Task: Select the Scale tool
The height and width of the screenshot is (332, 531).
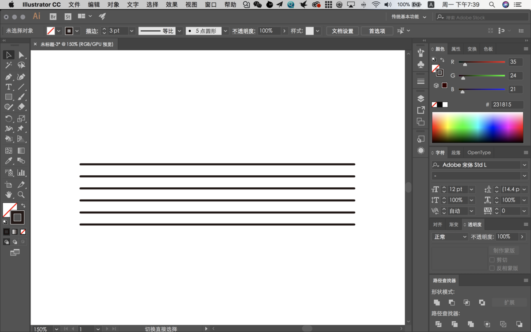Action: coord(21,119)
